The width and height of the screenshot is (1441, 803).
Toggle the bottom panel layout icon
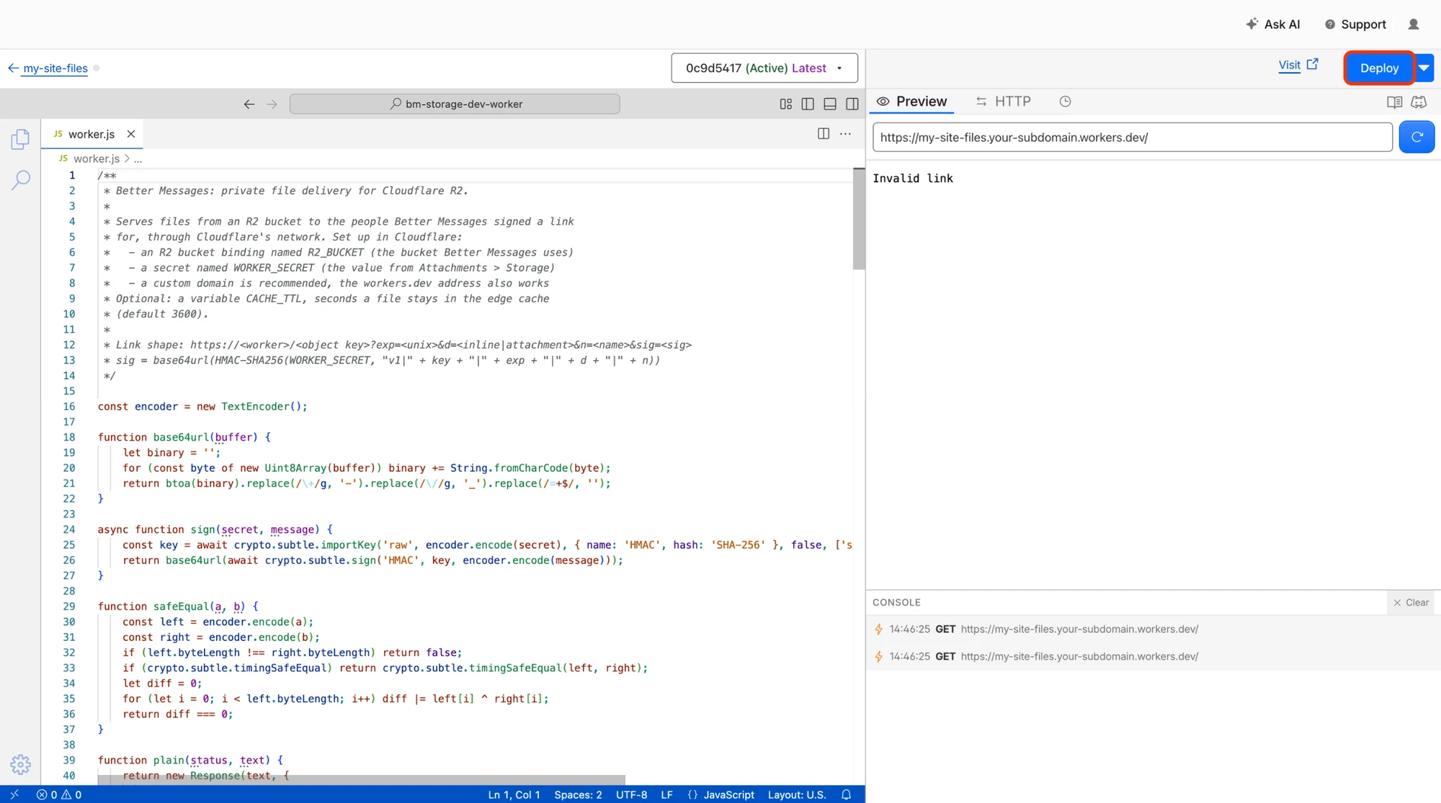click(830, 104)
